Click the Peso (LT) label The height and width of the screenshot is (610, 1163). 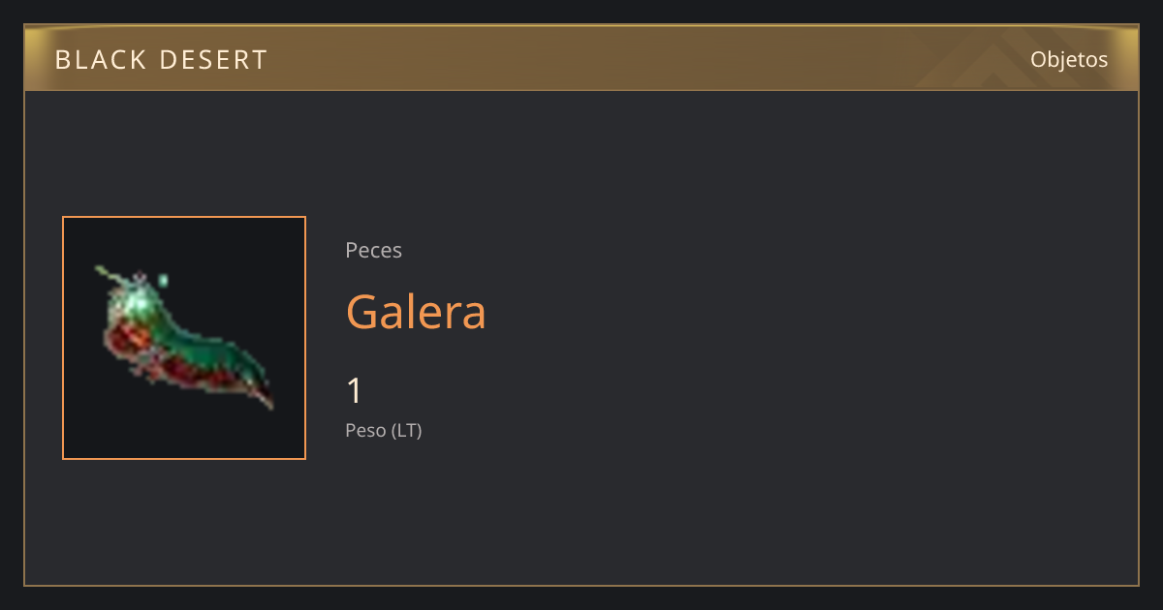(x=384, y=430)
